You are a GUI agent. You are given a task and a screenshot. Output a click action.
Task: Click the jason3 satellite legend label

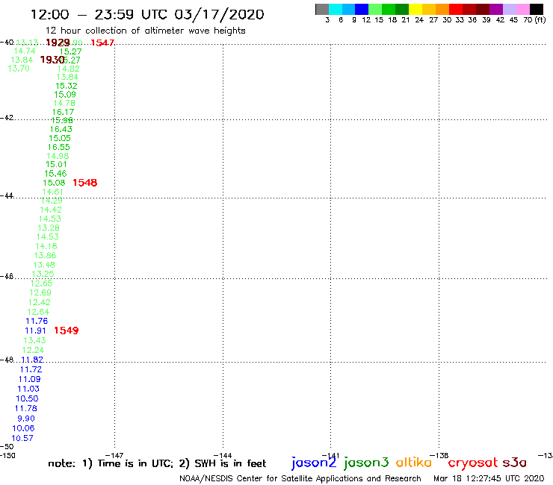tap(366, 463)
